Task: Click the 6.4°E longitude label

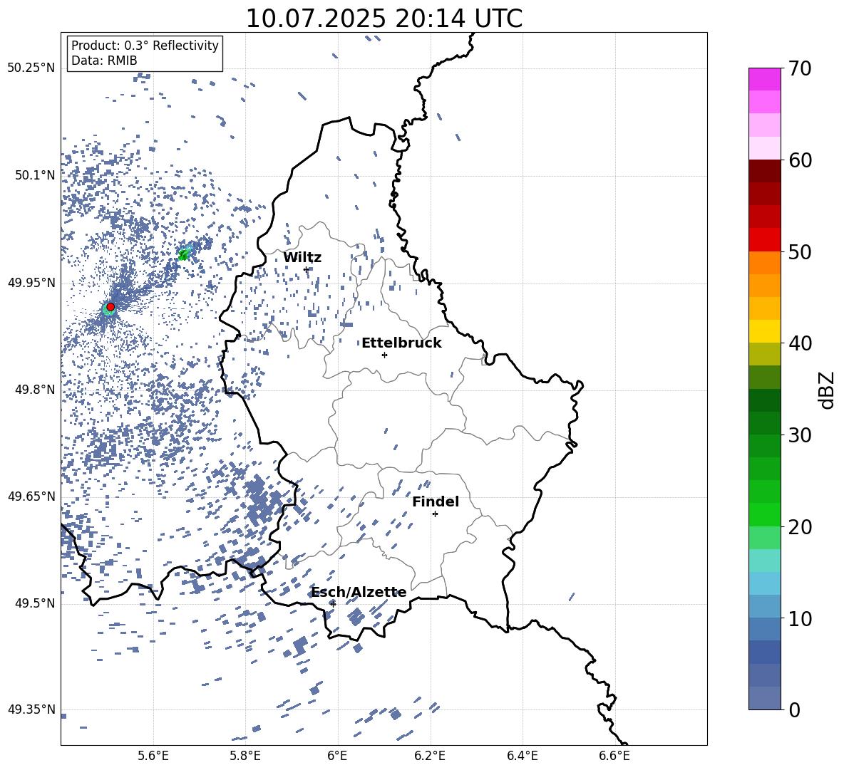Action: (522, 756)
